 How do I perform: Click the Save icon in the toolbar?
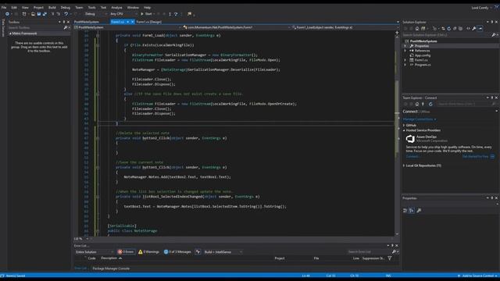[39, 14]
